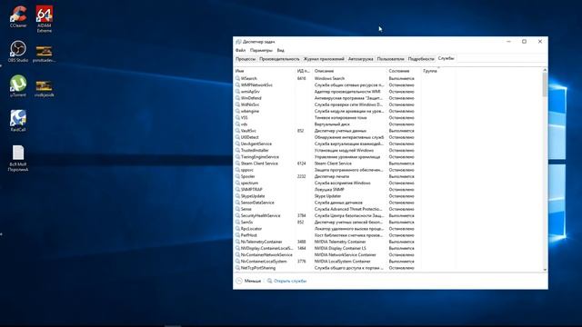Open the Вид menu
Viewport: 582px width, 327px height.
tap(281, 50)
